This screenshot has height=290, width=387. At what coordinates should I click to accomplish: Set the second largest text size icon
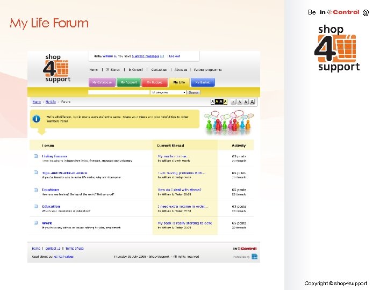[246, 102]
